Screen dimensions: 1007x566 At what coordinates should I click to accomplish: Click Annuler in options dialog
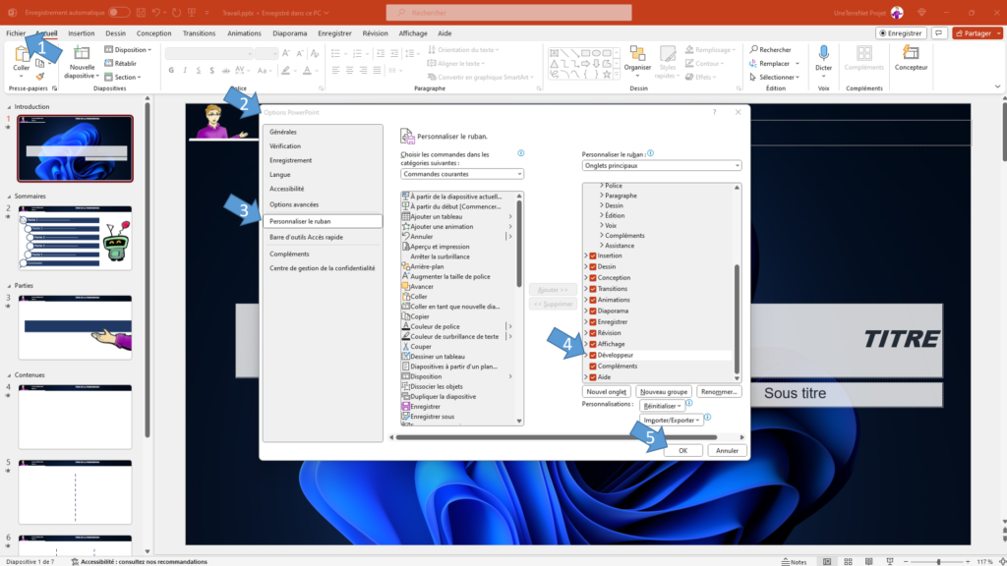(x=727, y=450)
